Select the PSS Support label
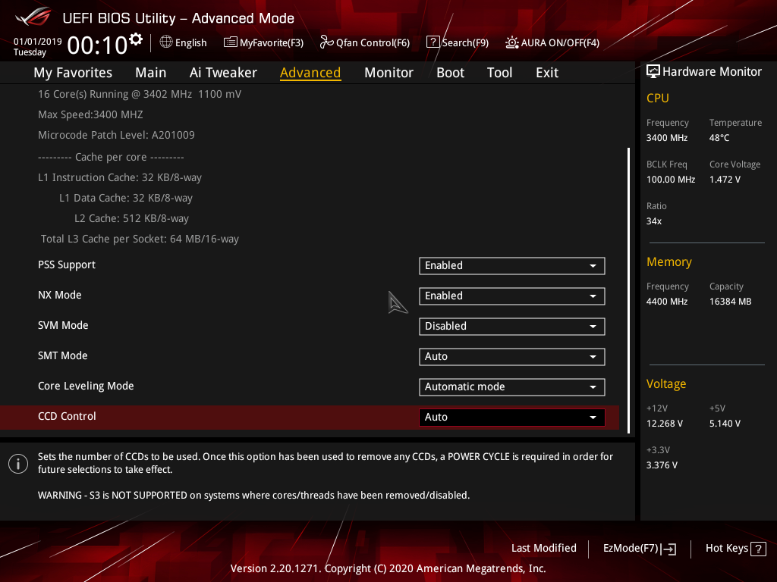 (67, 264)
